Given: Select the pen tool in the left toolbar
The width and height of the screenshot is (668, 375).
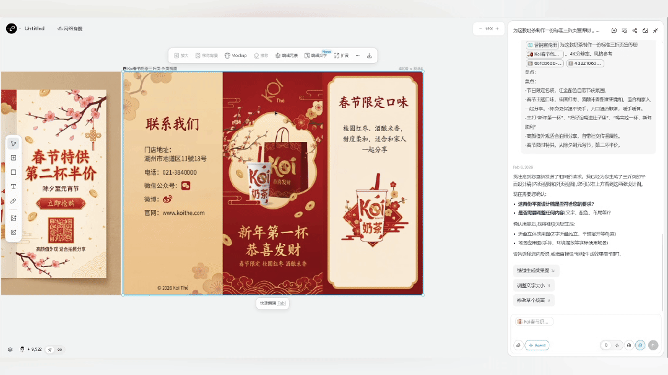Looking at the screenshot, I should point(14,202).
